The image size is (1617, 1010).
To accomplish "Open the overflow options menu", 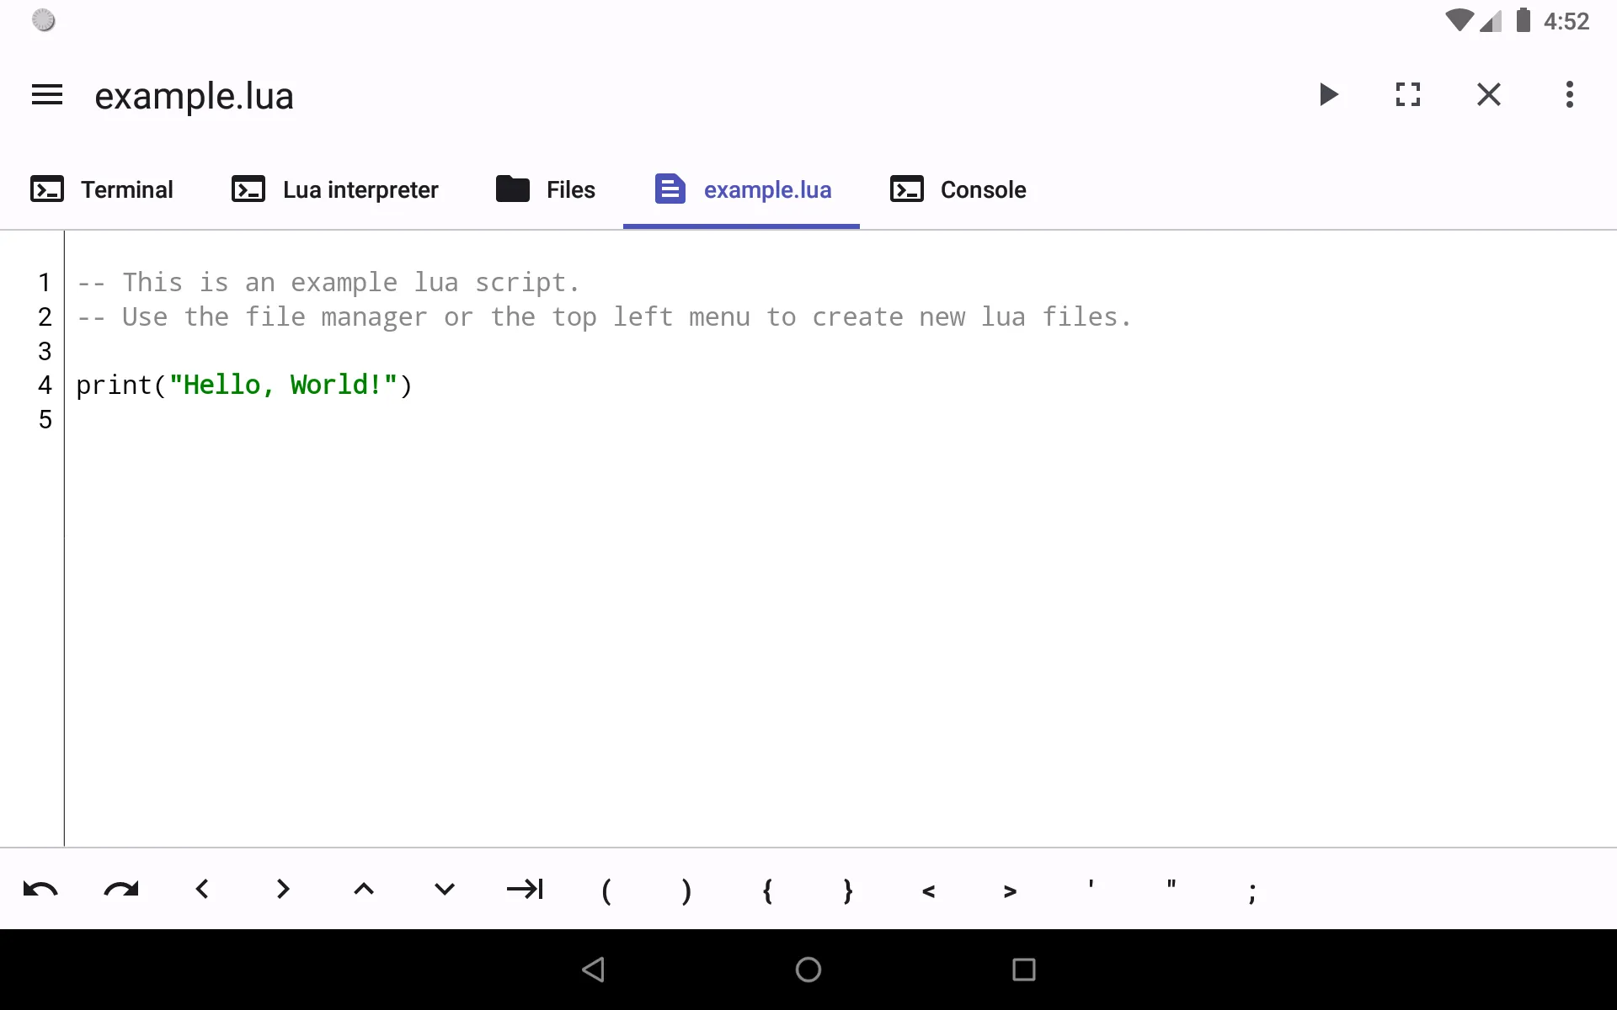I will point(1569,94).
